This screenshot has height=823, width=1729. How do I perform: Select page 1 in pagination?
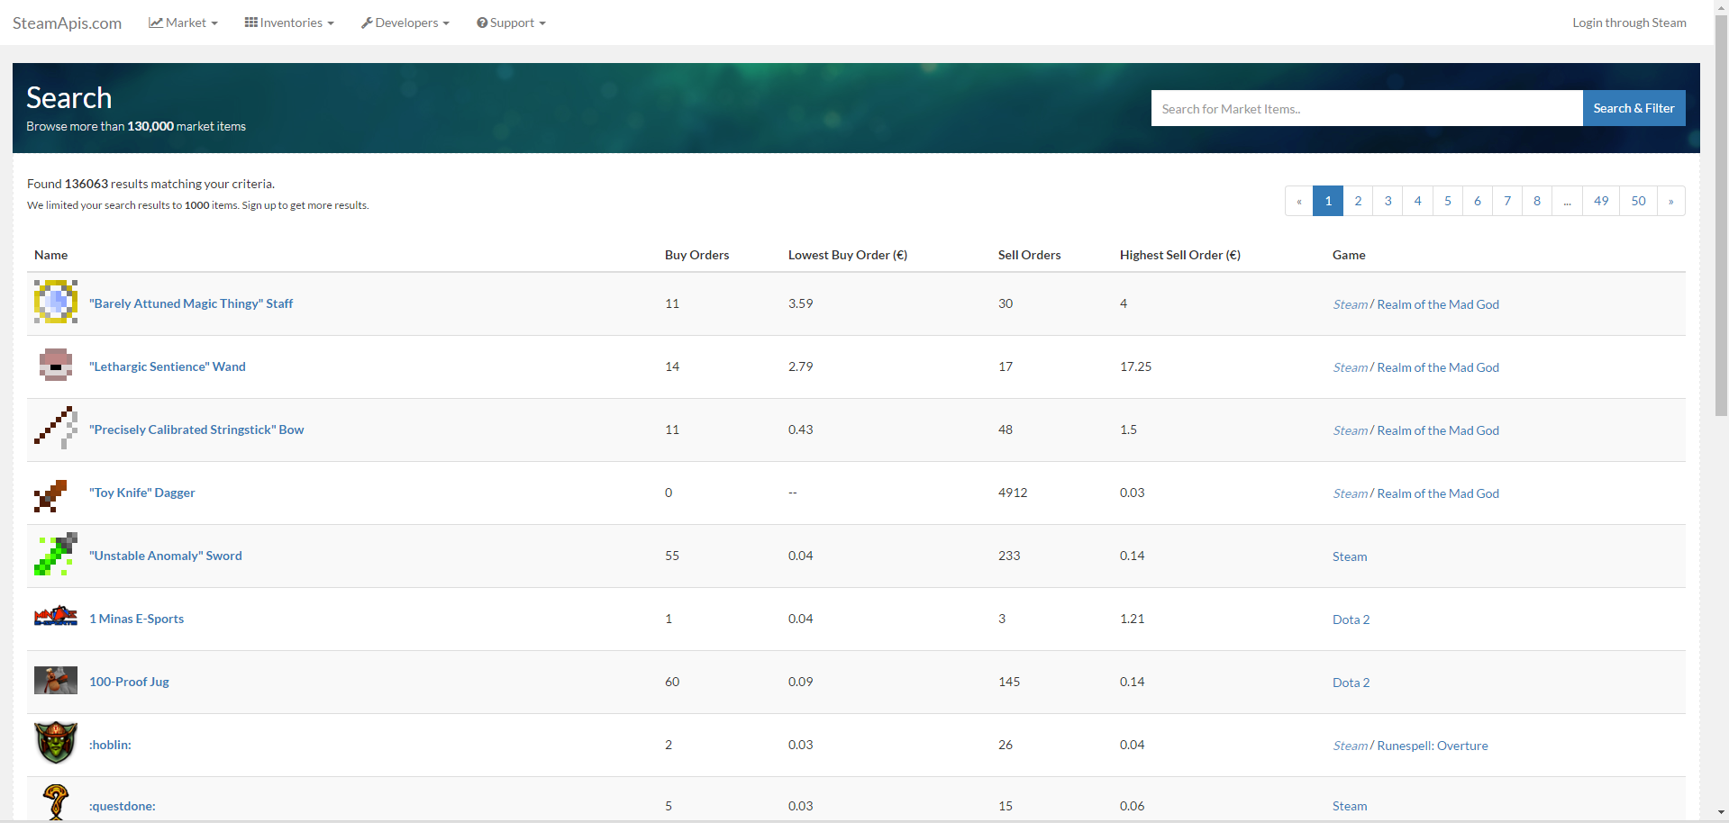(x=1328, y=201)
